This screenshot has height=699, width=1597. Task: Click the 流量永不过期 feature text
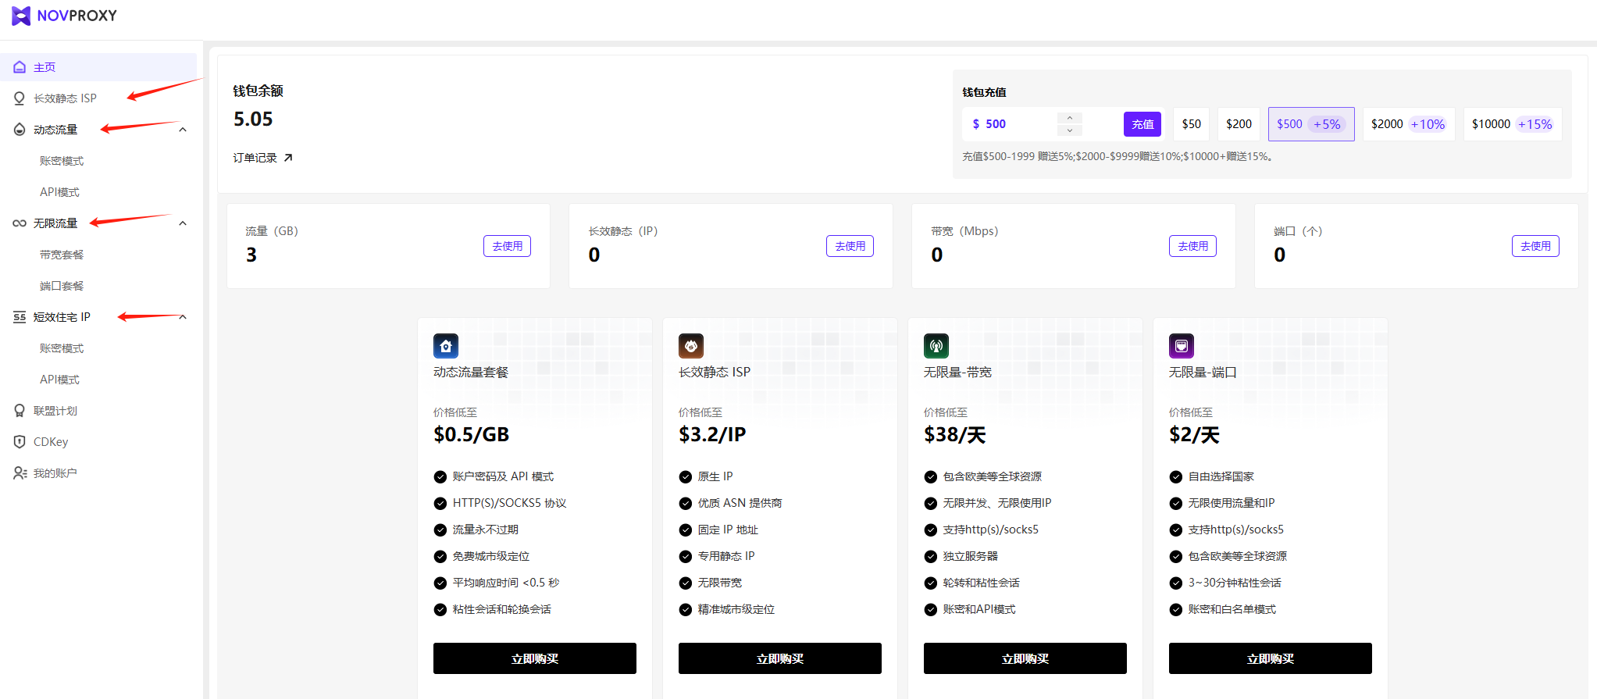click(x=486, y=530)
